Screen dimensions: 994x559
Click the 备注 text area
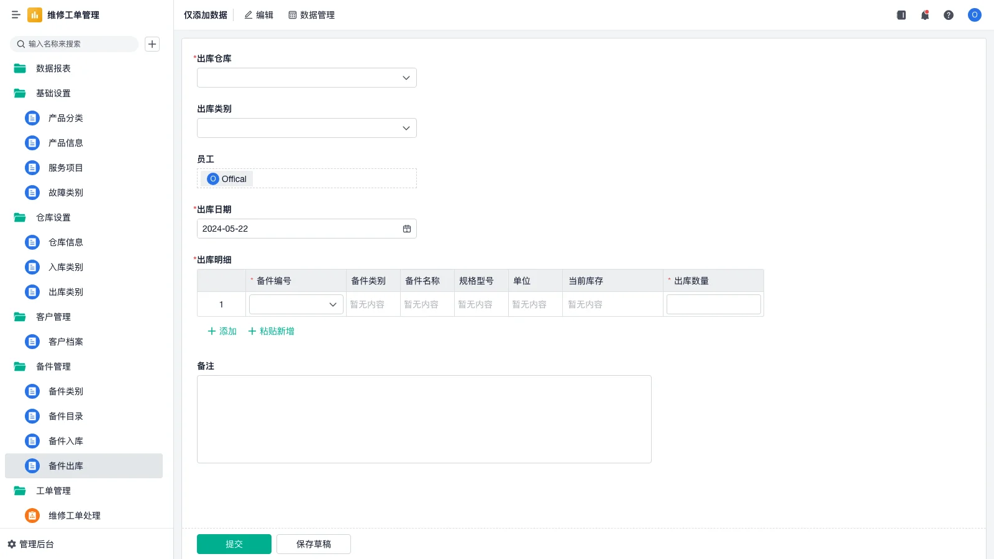click(424, 419)
